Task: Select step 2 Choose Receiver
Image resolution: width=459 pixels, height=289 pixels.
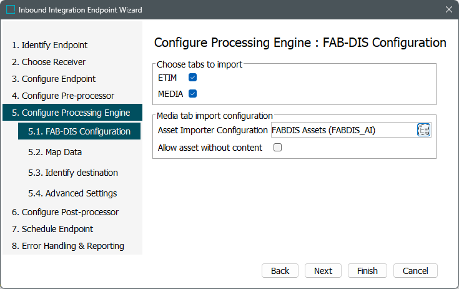Action: (x=49, y=62)
